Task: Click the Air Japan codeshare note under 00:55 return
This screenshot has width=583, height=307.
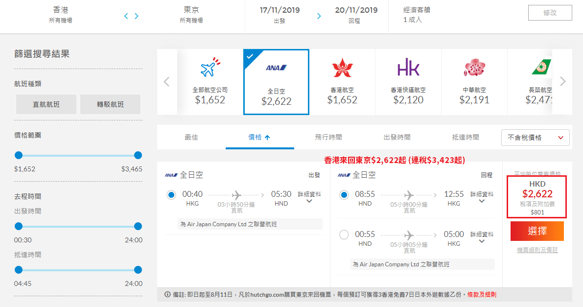Action: pyautogui.click(x=422, y=264)
